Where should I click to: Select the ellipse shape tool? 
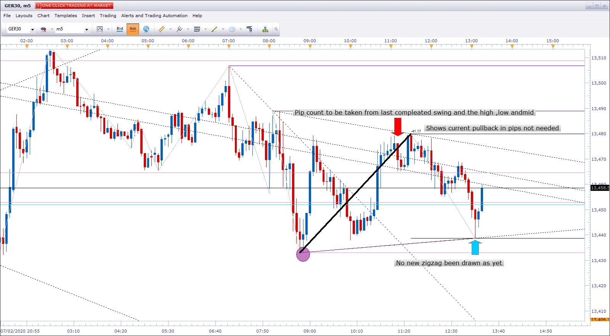pyautogui.click(x=232, y=29)
